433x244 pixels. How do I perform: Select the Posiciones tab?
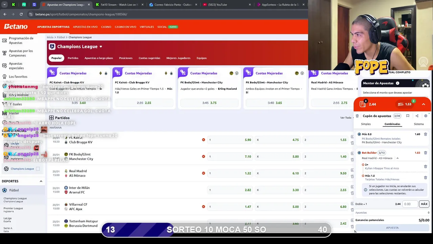pos(126,58)
